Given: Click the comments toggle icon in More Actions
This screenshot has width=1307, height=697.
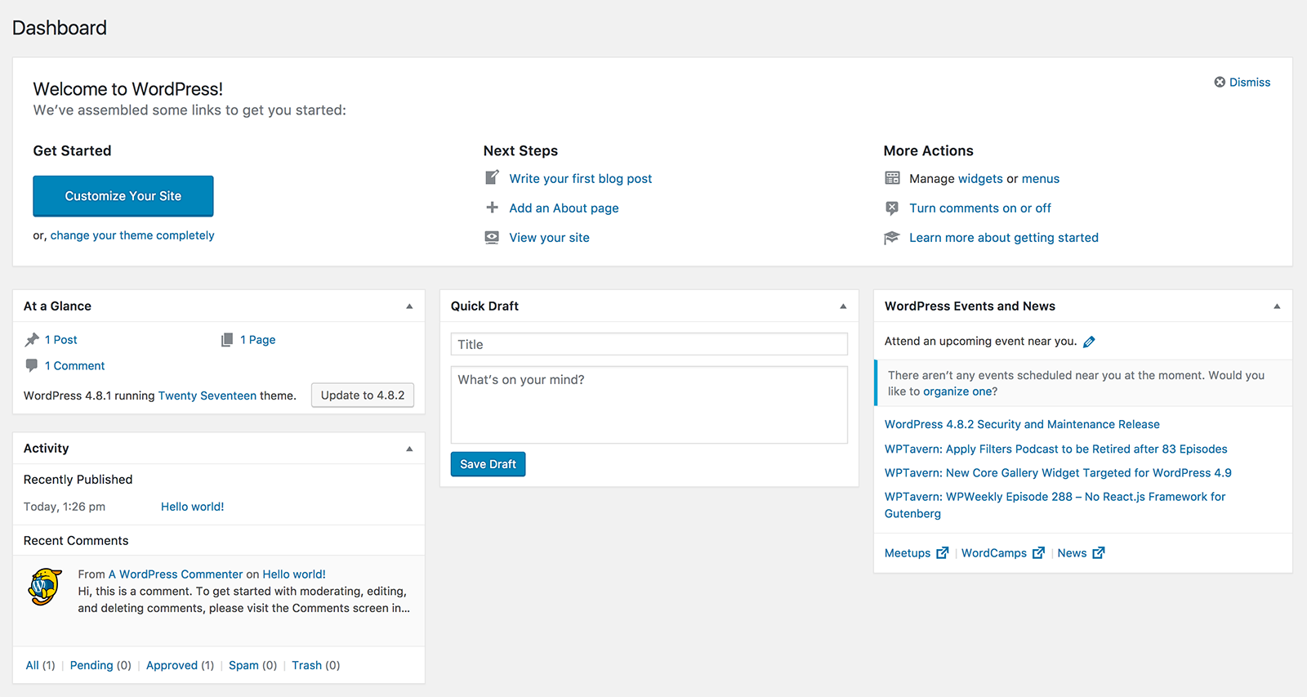Looking at the screenshot, I should [892, 208].
